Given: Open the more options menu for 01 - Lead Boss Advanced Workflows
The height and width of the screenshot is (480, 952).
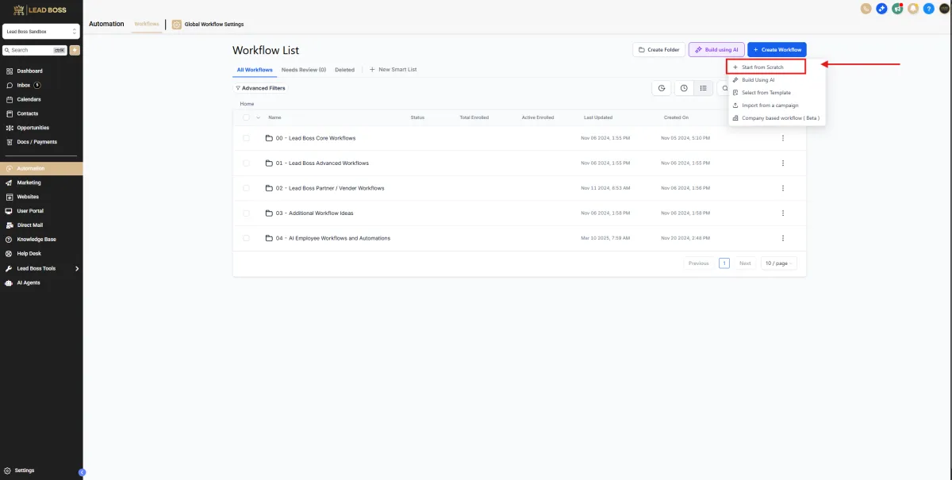Looking at the screenshot, I should (x=783, y=163).
